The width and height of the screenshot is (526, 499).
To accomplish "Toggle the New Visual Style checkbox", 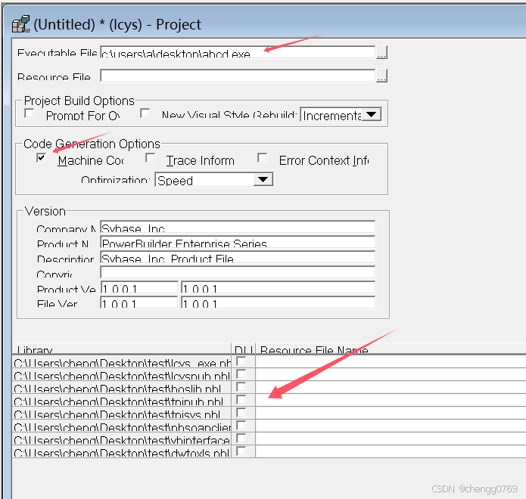I will pos(145,114).
